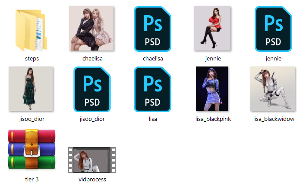
Task: Select the chaelisa image thumbnail
Action: [x=91, y=28]
